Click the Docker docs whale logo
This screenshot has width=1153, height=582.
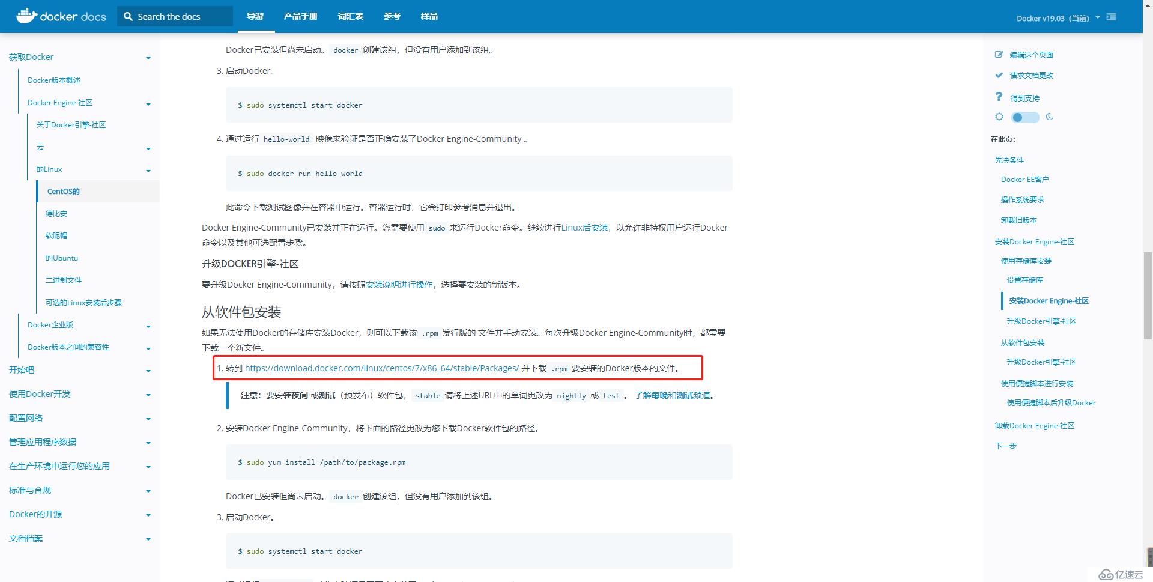tap(61, 16)
